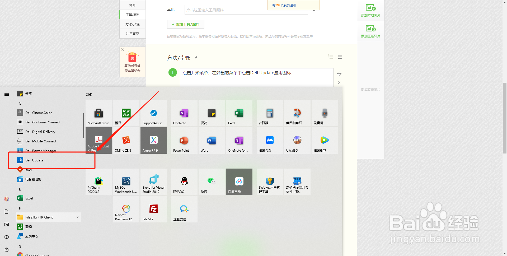
Task: Open the PowerPoint tile
Action: [x=184, y=141]
